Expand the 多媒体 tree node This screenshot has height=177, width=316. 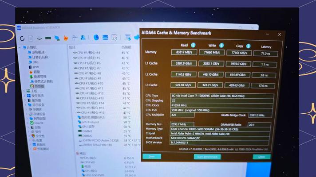26,109
